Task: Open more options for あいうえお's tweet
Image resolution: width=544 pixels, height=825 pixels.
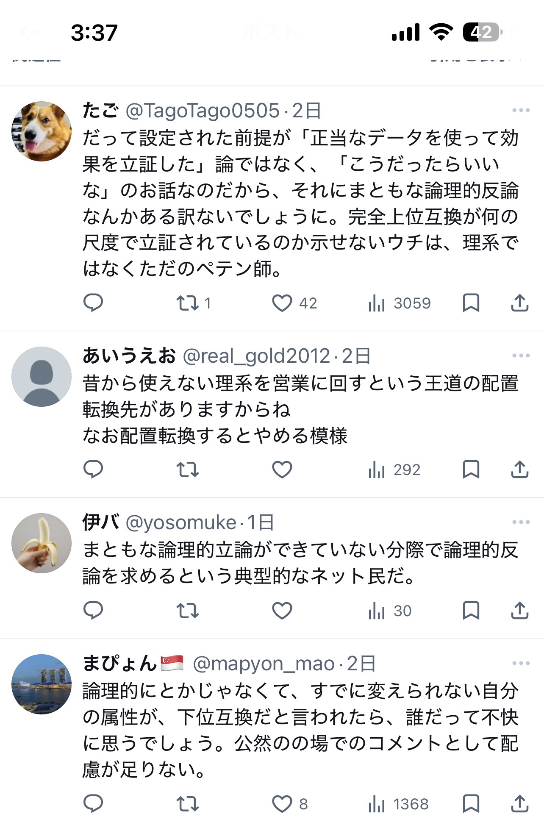Action: pyautogui.click(x=521, y=356)
